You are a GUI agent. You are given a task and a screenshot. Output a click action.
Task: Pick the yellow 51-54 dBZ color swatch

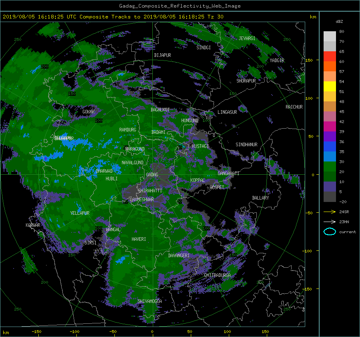click(x=330, y=87)
